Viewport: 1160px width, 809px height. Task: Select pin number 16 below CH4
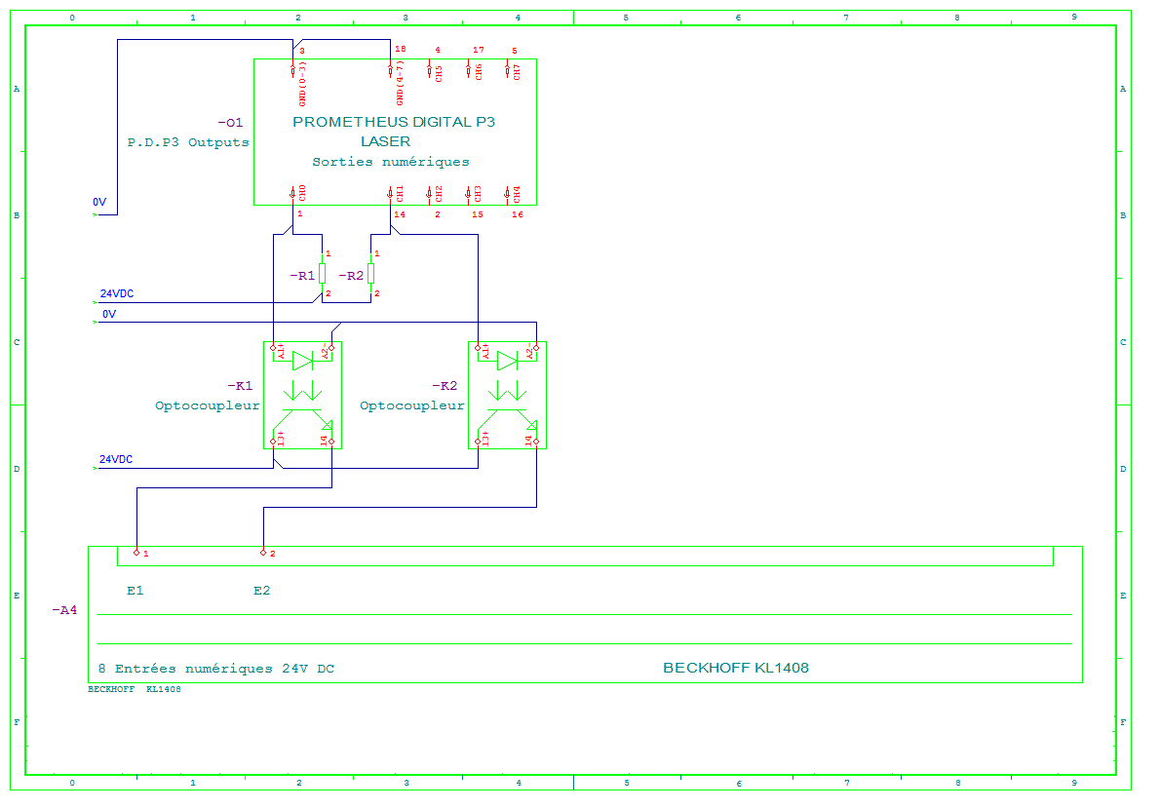tap(517, 214)
